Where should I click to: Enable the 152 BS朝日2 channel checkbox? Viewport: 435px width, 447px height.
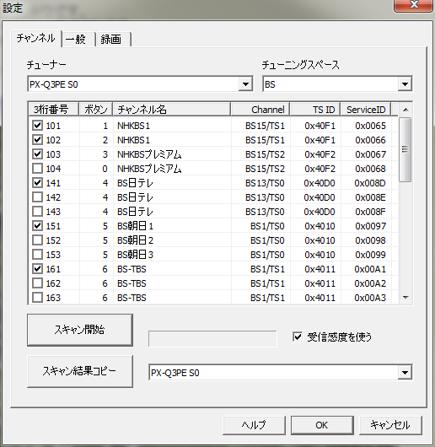click(37, 240)
